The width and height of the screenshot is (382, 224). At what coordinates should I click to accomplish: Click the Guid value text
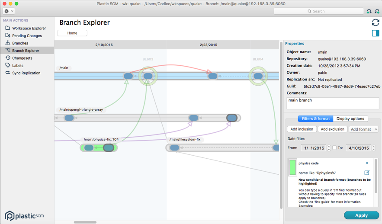pyautogui.click(x=342, y=86)
